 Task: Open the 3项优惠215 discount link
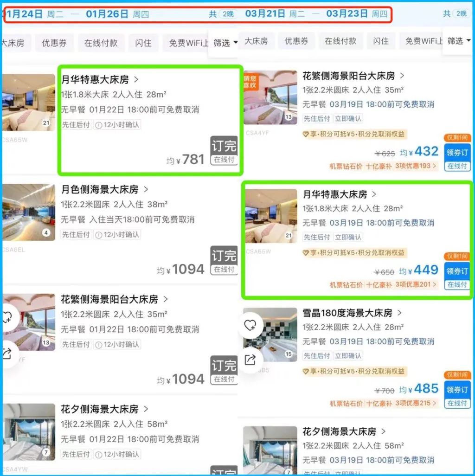[416, 403]
